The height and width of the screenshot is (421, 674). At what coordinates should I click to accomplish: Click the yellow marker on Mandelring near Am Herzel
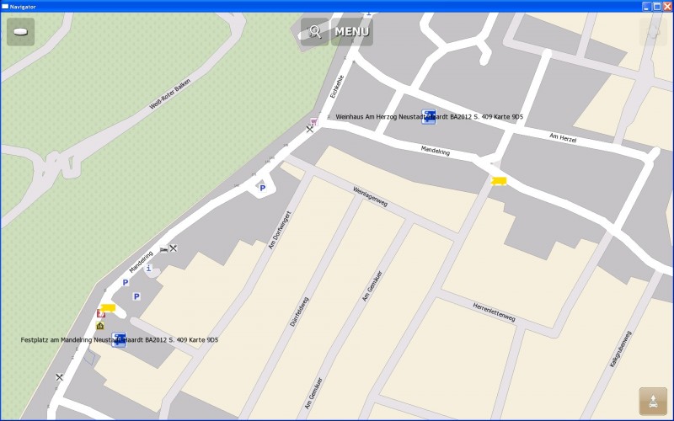[499, 180]
